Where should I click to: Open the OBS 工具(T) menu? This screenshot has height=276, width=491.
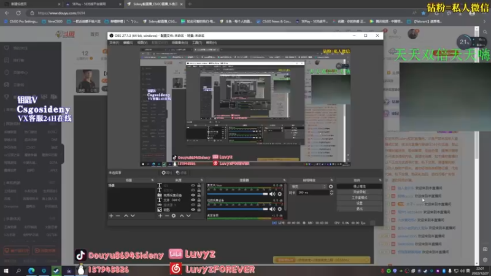point(197,42)
